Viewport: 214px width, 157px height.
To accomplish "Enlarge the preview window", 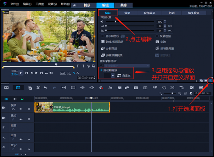I will click(x=93, y=66).
